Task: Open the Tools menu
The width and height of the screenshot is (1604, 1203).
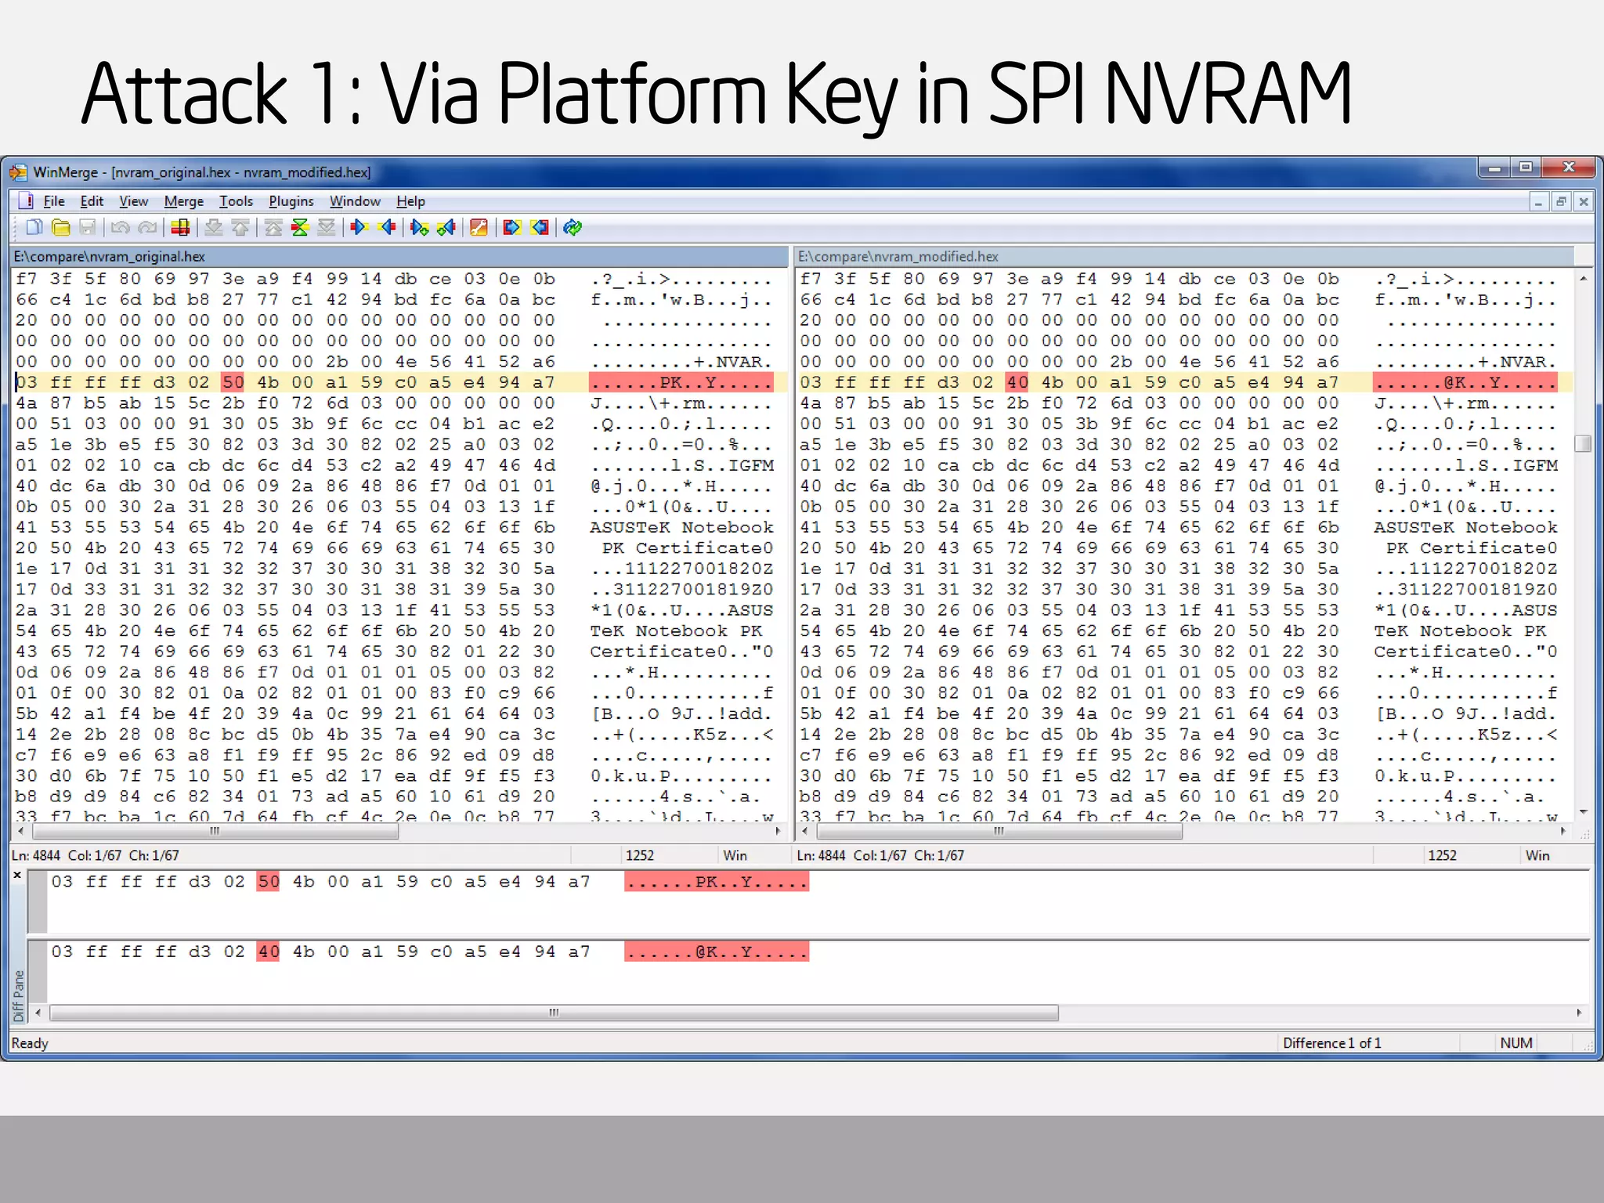Action: pos(236,201)
